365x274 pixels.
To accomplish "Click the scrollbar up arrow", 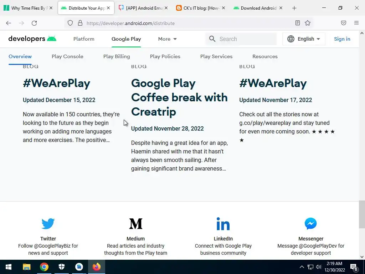I will pos(362,33).
